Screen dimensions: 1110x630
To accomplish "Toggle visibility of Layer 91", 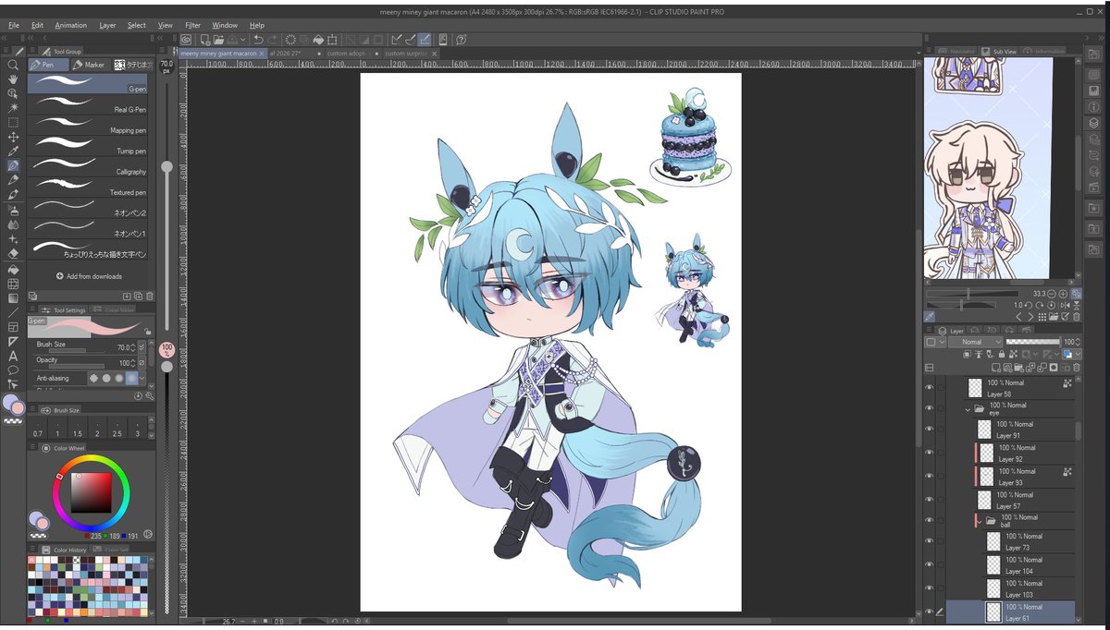I will pyautogui.click(x=930, y=430).
